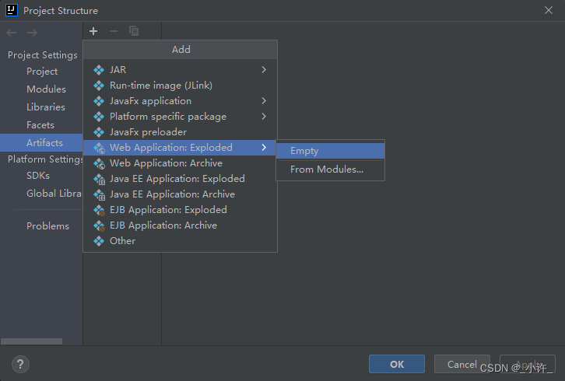Click the Java EE Application: Archive icon
565x381 pixels.
99,194
